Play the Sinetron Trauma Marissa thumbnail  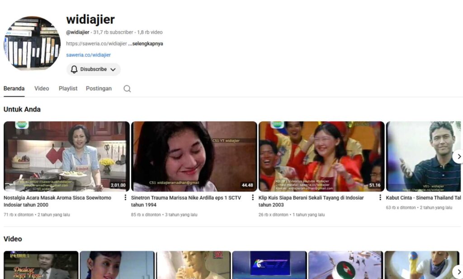[x=194, y=156]
